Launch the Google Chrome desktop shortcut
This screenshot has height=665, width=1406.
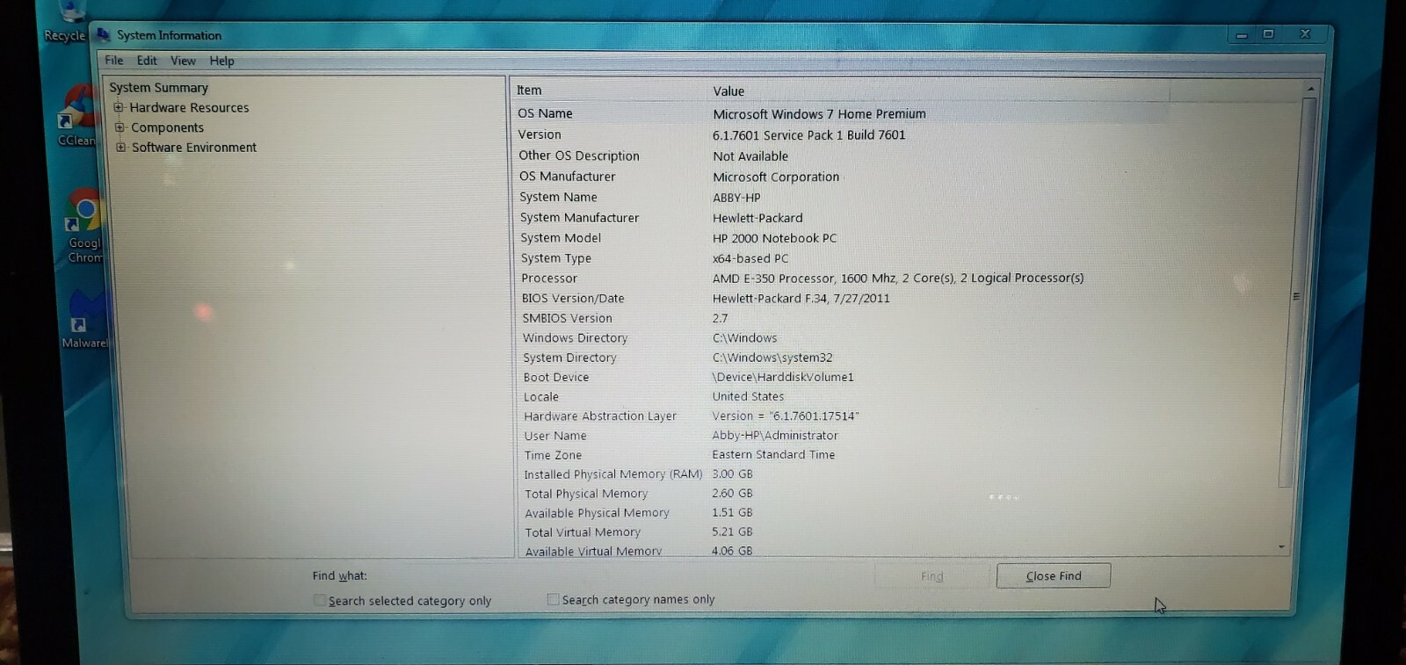coord(84,227)
